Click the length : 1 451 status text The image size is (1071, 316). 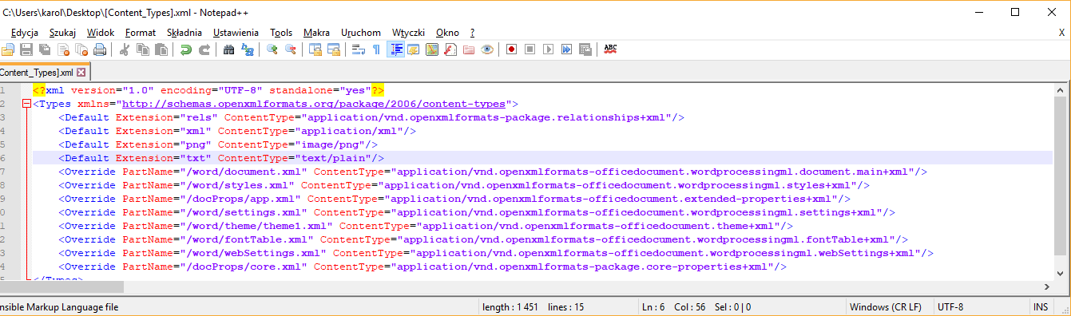coord(510,306)
